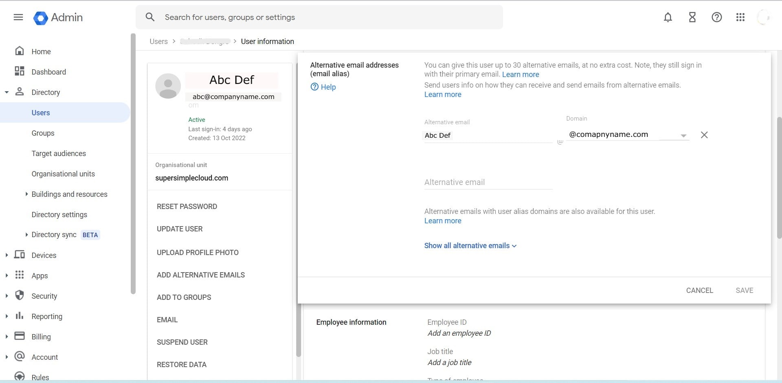Open Directory settings
782x383 pixels.
(x=59, y=215)
